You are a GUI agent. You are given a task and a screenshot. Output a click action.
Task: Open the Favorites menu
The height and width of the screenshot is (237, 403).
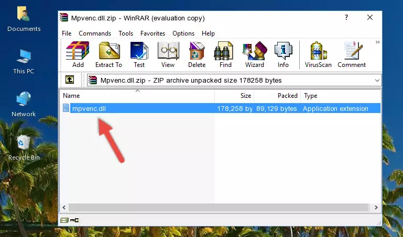[x=153, y=33]
